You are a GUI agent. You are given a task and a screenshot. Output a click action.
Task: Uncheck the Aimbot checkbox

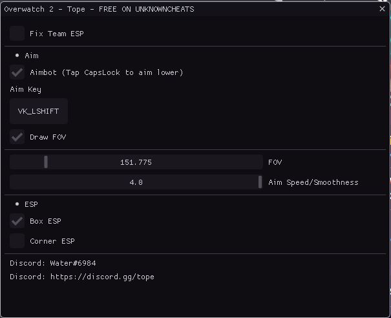point(17,72)
